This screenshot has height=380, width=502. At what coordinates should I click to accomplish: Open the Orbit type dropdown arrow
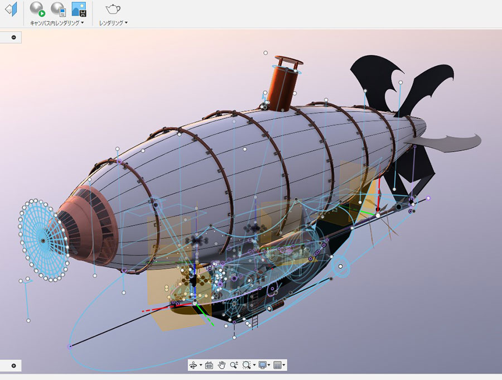200,365
